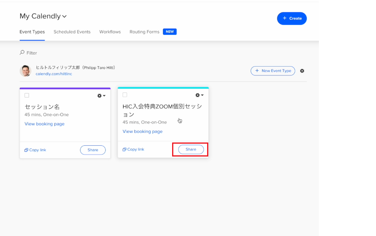Click Philipp Taro Hiltl's profile avatar
Image resolution: width=376 pixels, height=236 pixels.
(x=25, y=71)
